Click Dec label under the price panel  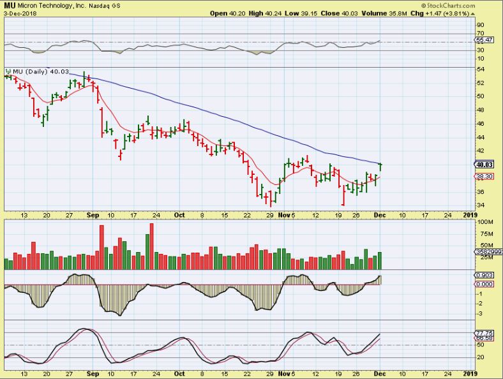coord(380,215)
